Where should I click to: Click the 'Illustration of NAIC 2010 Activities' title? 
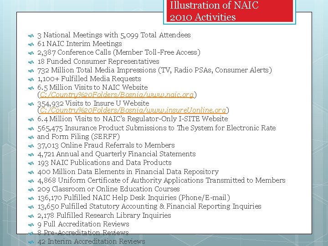214,11
